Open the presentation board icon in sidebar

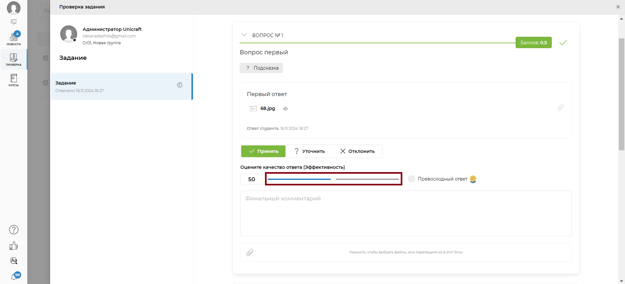pyautogui.click(x=14, y=22)
